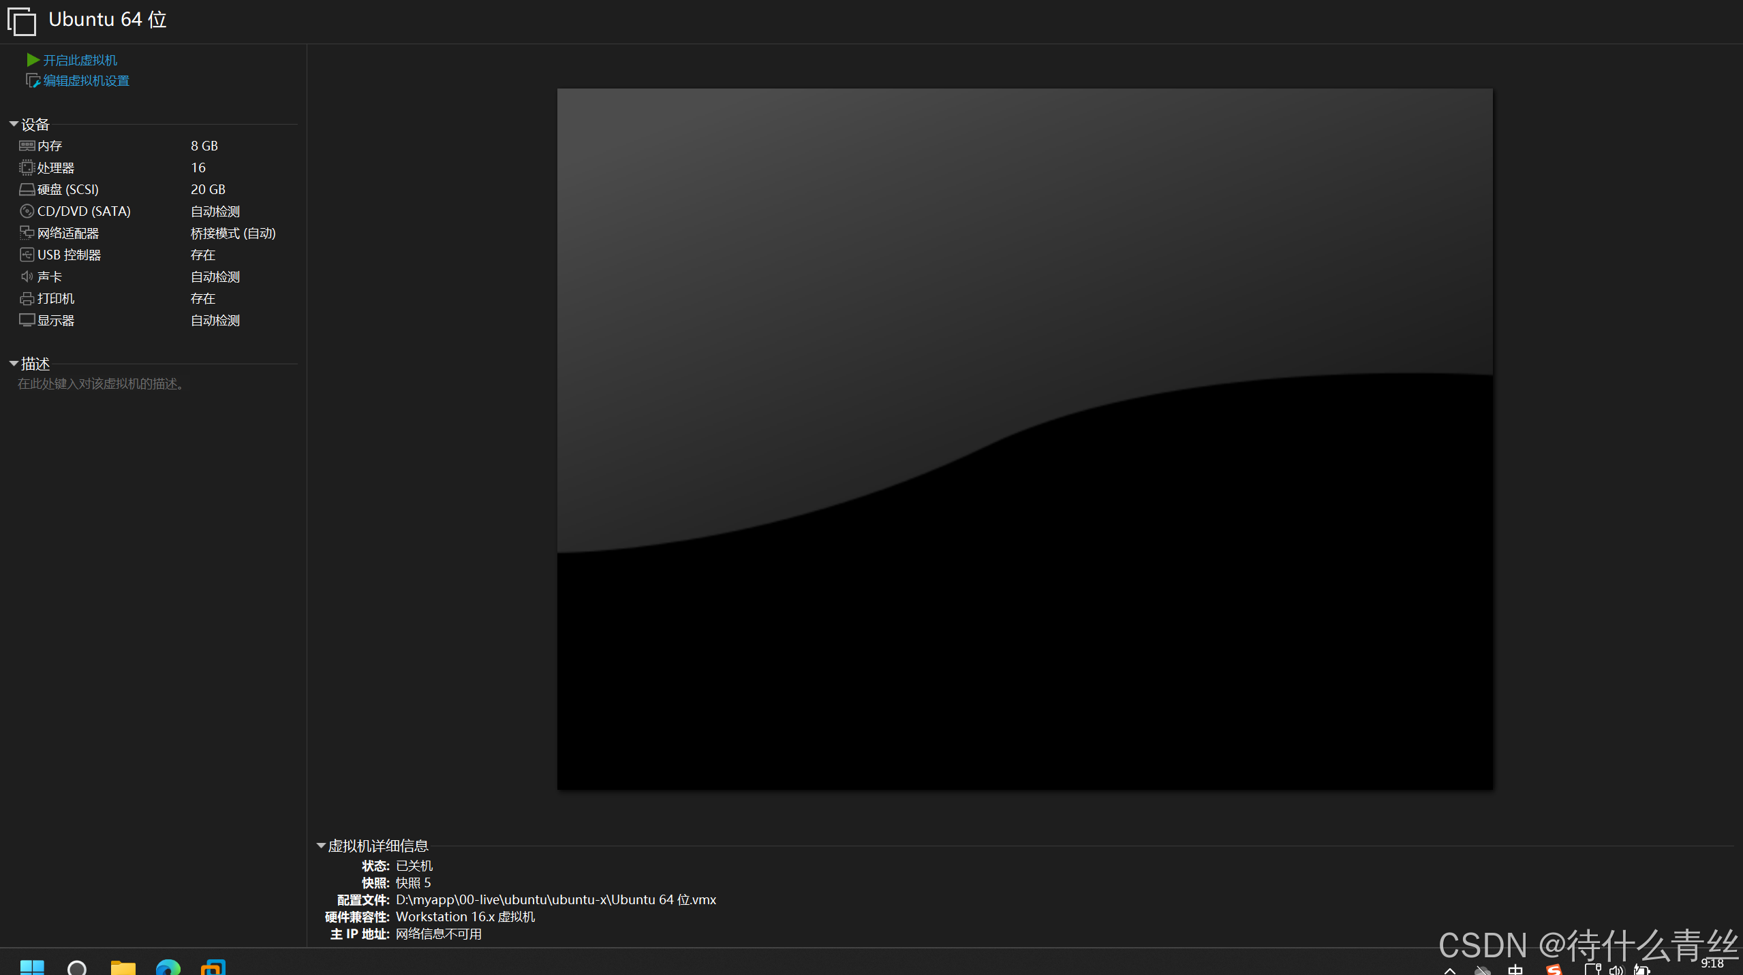Click the edit virtual machine settings icon
Screen dimensions: 1743x975
pyautogui.click(x=33, y=80)
